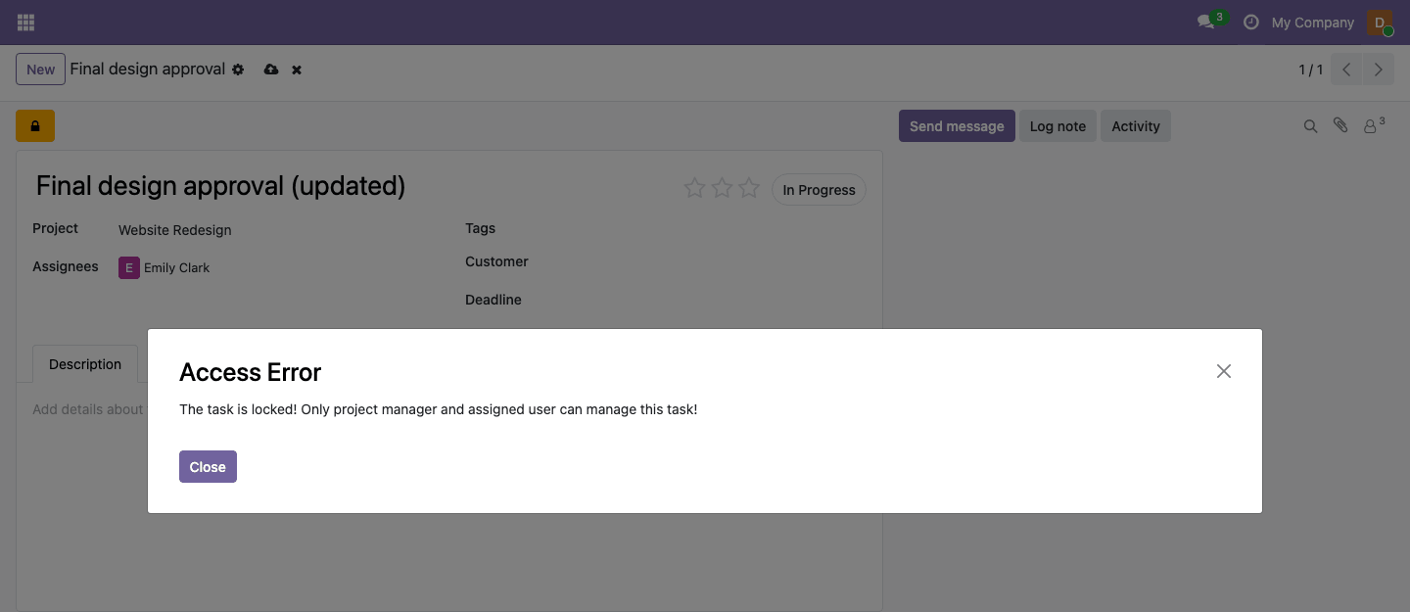Open the gear actions menu
The height and width of the screenshot is (612, 1410).
(x=238, y=70)
